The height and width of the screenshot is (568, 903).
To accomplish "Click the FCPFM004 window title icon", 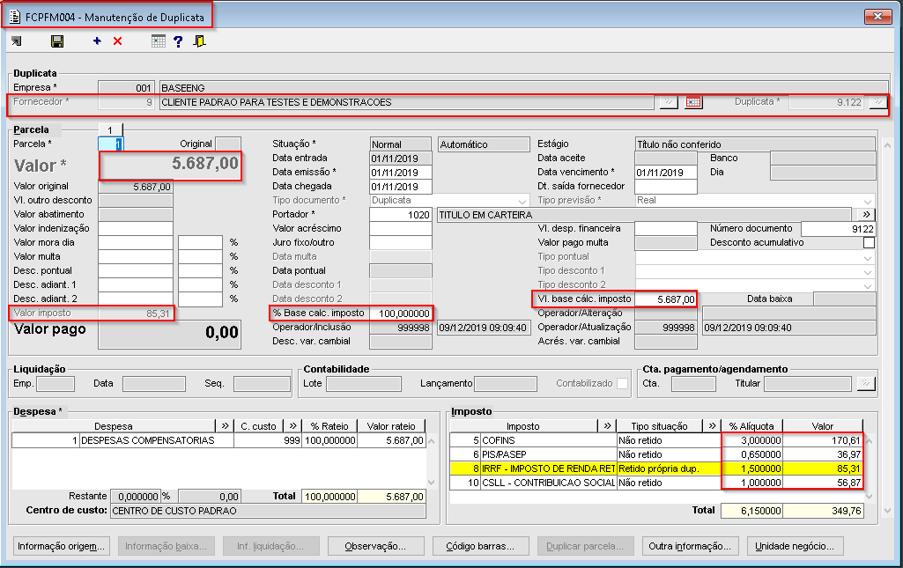I will 15,17.
